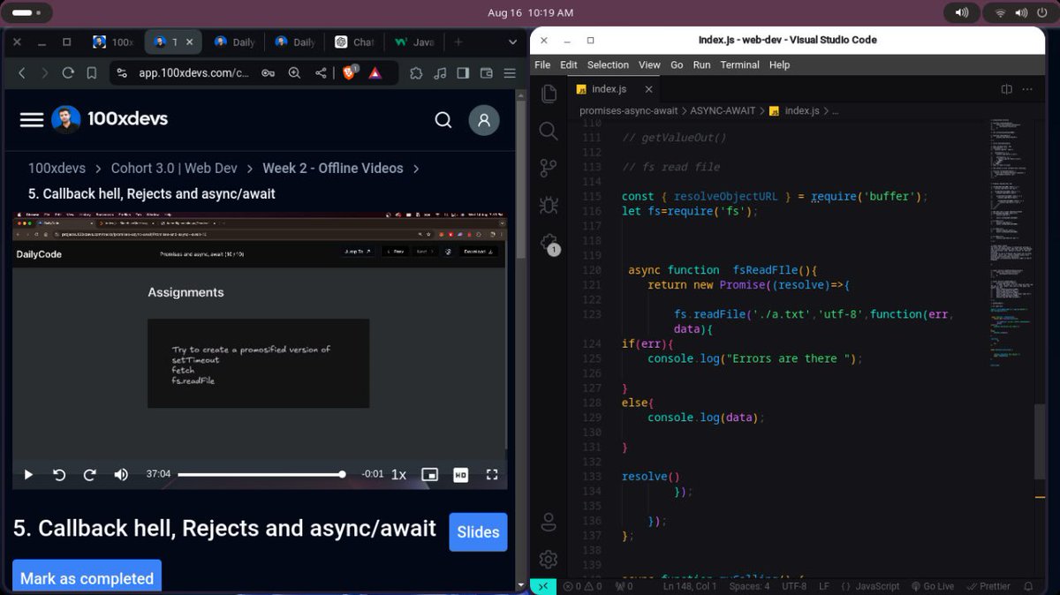The image size is (1060, 595).
Task: Click promises-async-await breadcrumb
Action: click(x=629, y=111)
